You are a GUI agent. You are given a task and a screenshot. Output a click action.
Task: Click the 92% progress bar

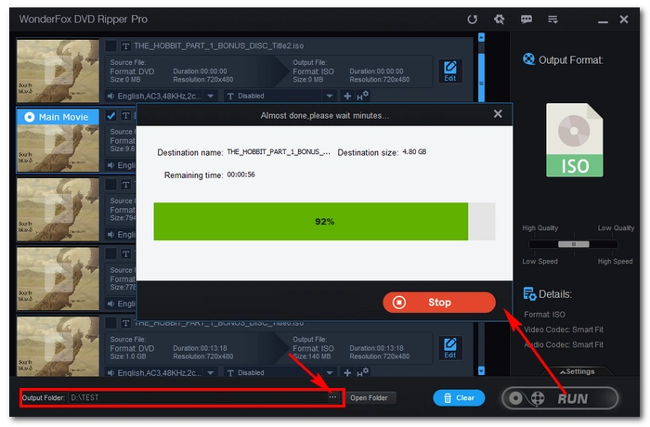point(324,221)
